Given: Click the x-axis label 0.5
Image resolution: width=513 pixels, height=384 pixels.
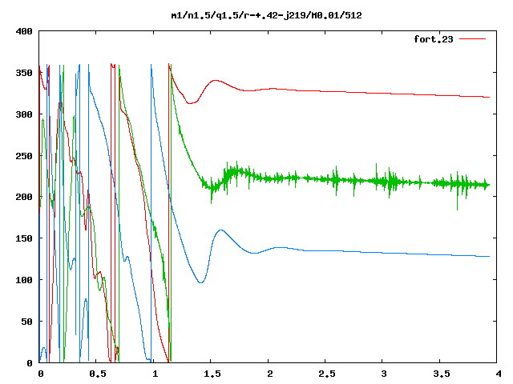Looking at the screenshot, I should pyautogui.click(x=98, y=374).
